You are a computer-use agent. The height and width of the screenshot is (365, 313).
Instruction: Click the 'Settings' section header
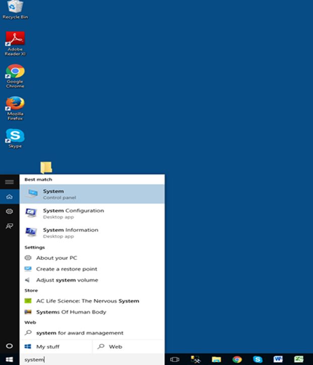(35, 247)
